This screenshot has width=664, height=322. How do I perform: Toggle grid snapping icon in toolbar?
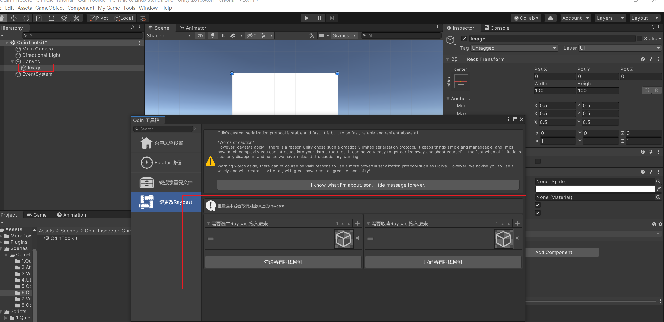[143, 18]
